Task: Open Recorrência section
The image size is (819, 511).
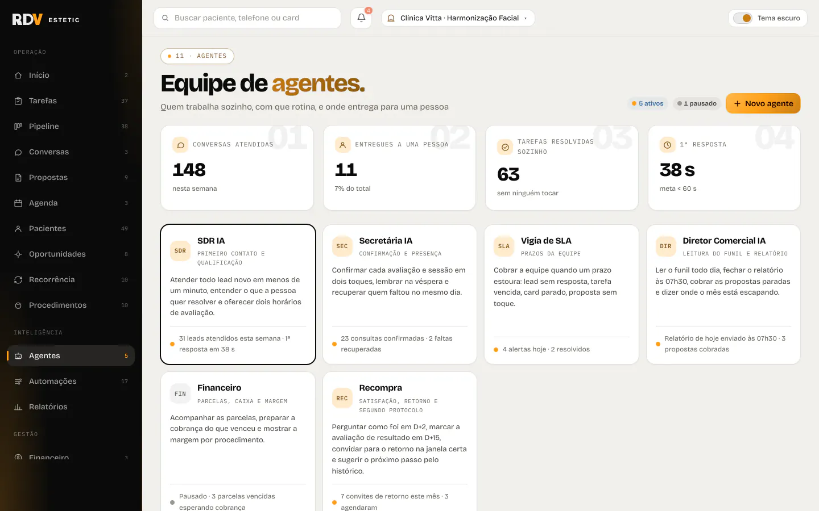Action: click(x=71, y=279)
